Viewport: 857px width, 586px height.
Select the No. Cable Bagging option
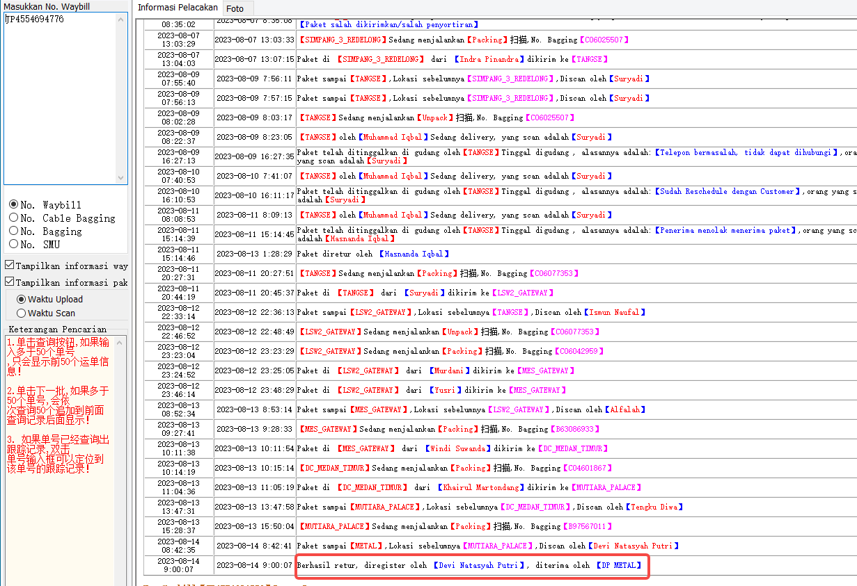point(62,218)
